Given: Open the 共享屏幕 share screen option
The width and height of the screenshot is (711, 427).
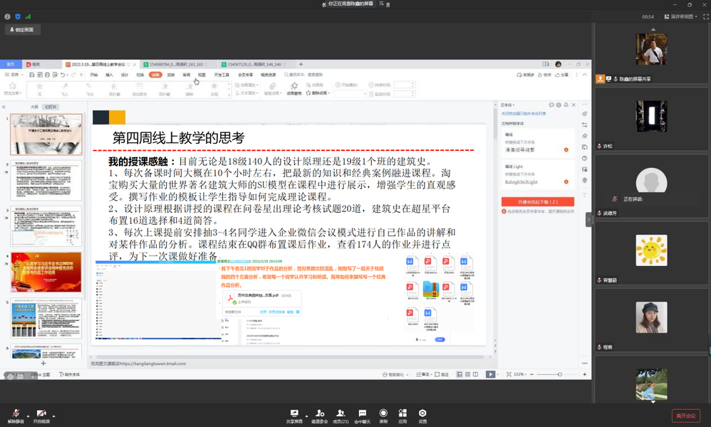Looking at the screenshot, I should tap(293, 413).
